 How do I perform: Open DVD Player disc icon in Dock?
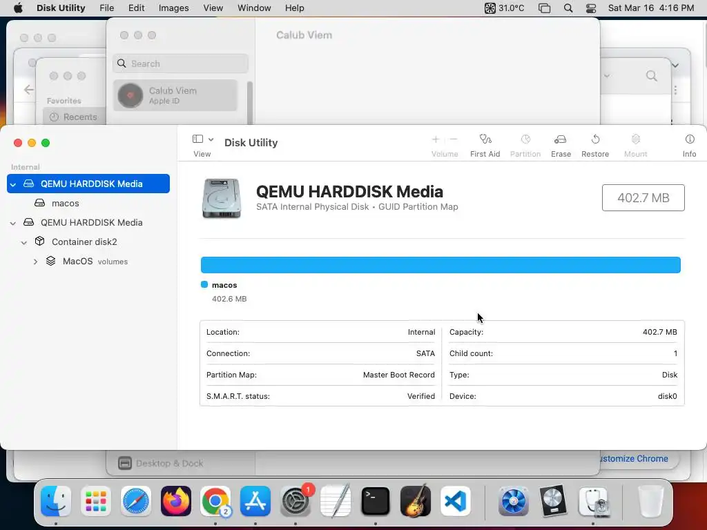point(553,501)
